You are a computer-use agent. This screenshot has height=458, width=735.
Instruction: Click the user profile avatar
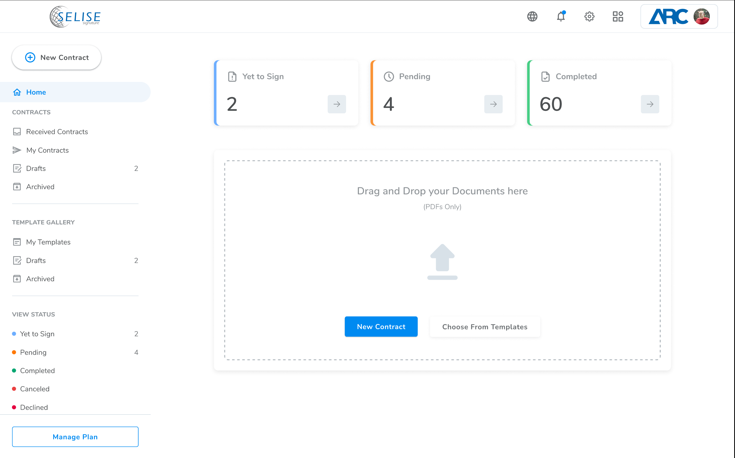coord(701,16)
